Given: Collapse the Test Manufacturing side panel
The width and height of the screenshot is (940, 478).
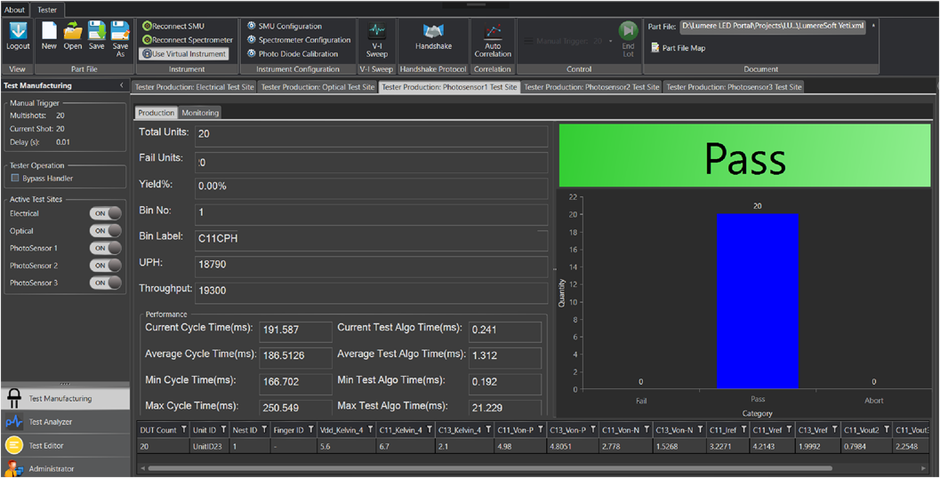Looking at the screenshot, I should tap(121, 86).
